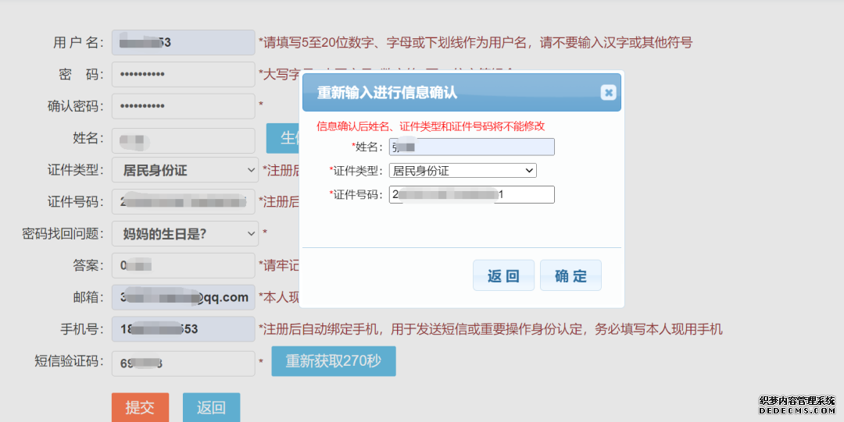Image resolution: width=844 pixels, height=422 pixels.
Task: Focus the 证件号码 field in dialog
Action: coord(471,194)
